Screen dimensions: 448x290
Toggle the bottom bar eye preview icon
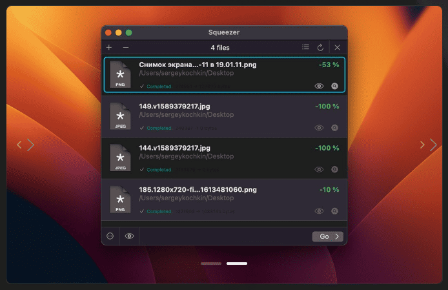point(129,236)
